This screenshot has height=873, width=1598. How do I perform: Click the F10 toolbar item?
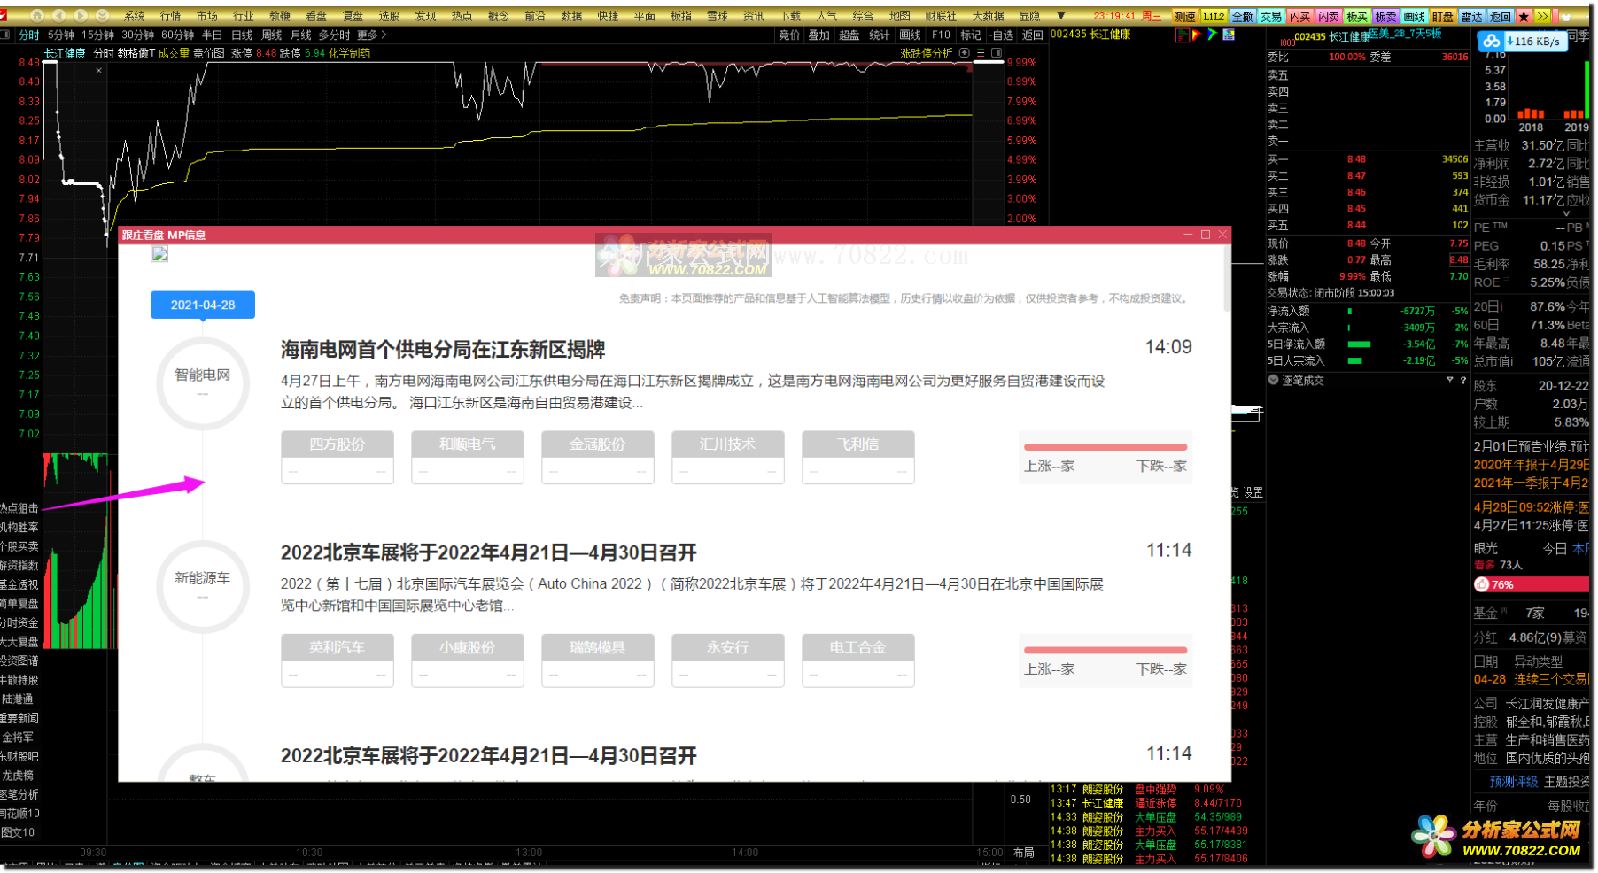(941, 35)
